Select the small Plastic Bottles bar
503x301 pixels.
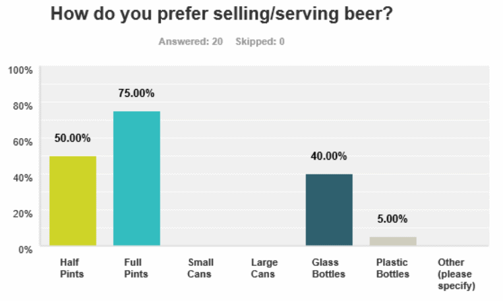(x=393, y=241)
